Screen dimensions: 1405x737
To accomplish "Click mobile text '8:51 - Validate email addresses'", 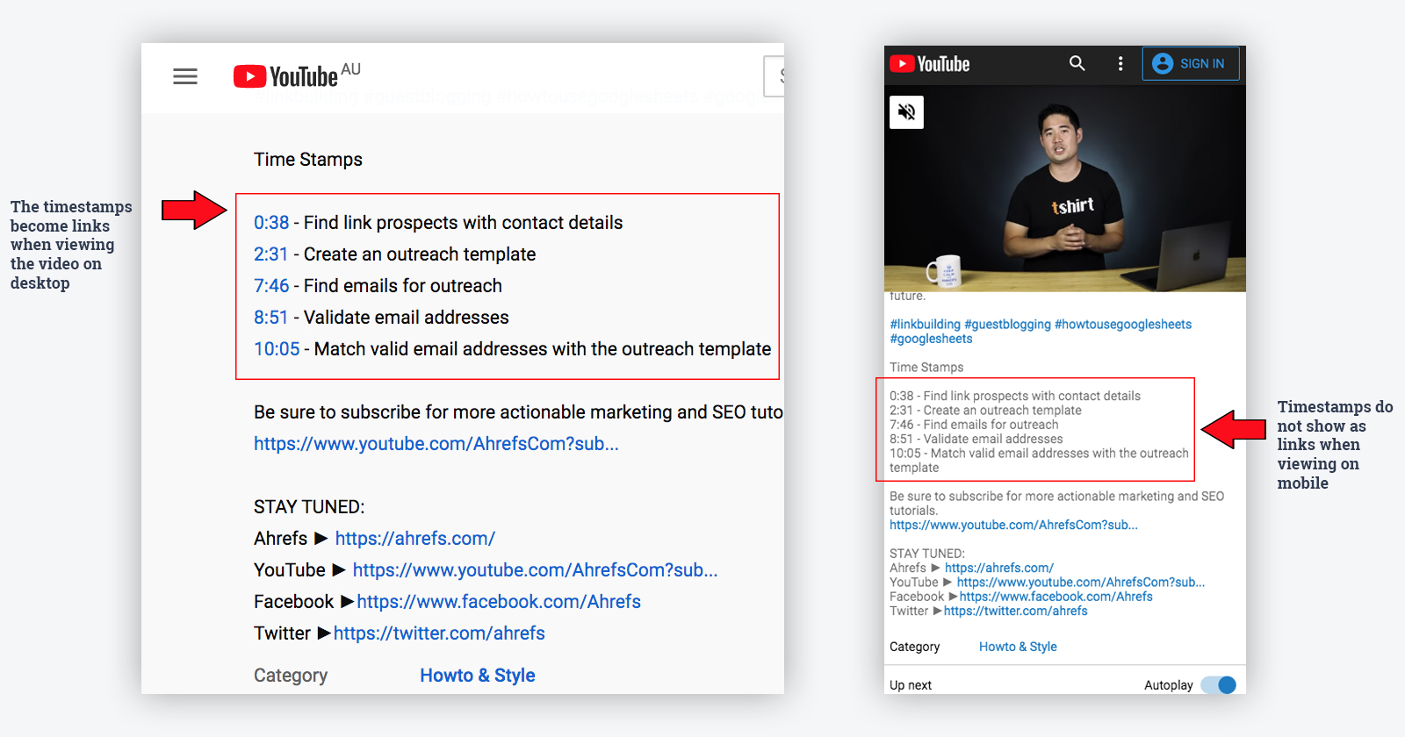I will (x=976, y=439).
